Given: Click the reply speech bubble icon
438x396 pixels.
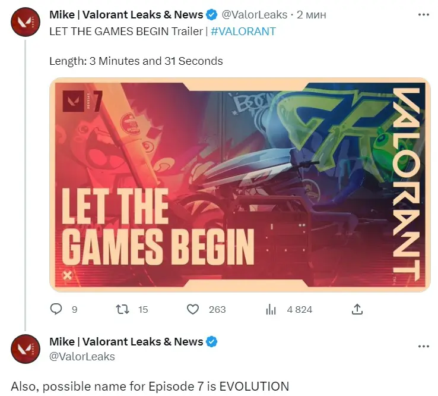Looking at the screenshot, I should (56, 309).
